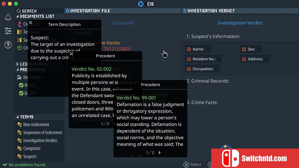Viewport: 299px width, 168px height.
Task: Tick the Occupation checkbox
Action: 189,69
